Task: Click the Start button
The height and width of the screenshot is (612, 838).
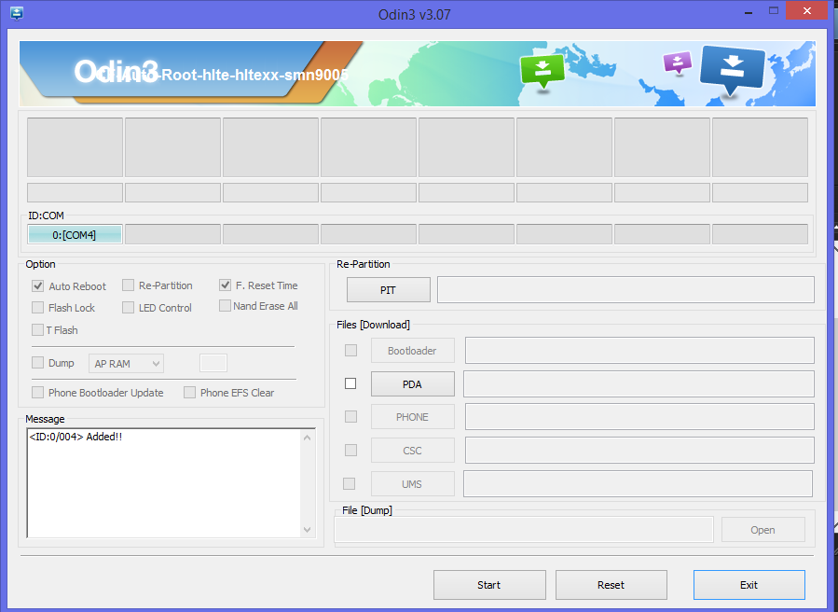Action: pos(489,585)
